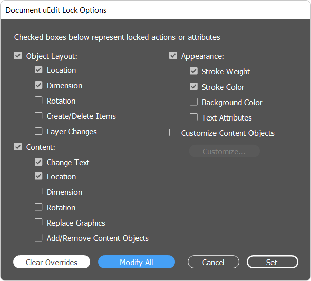Click the Modify All button
Viewport: 311px width, 281px height.
coord(137,262)
